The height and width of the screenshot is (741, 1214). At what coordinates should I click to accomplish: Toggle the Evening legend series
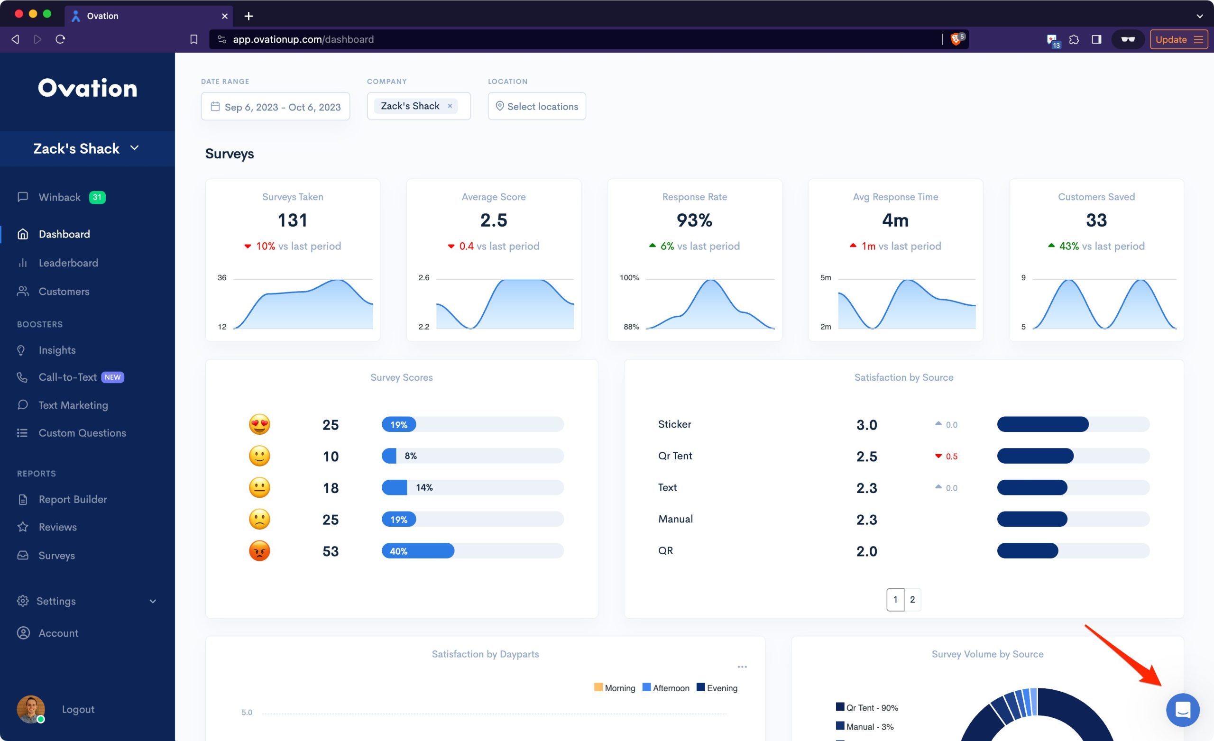717,688
